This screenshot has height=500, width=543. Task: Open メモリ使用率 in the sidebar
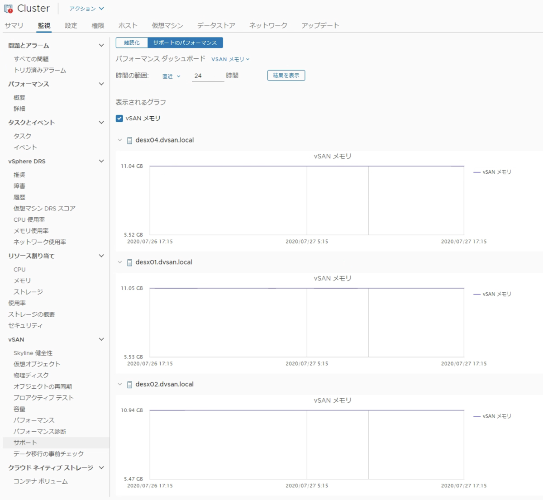[x=31, y=231]
